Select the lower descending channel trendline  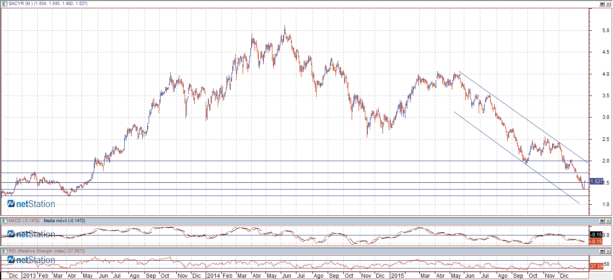point(515,157)
